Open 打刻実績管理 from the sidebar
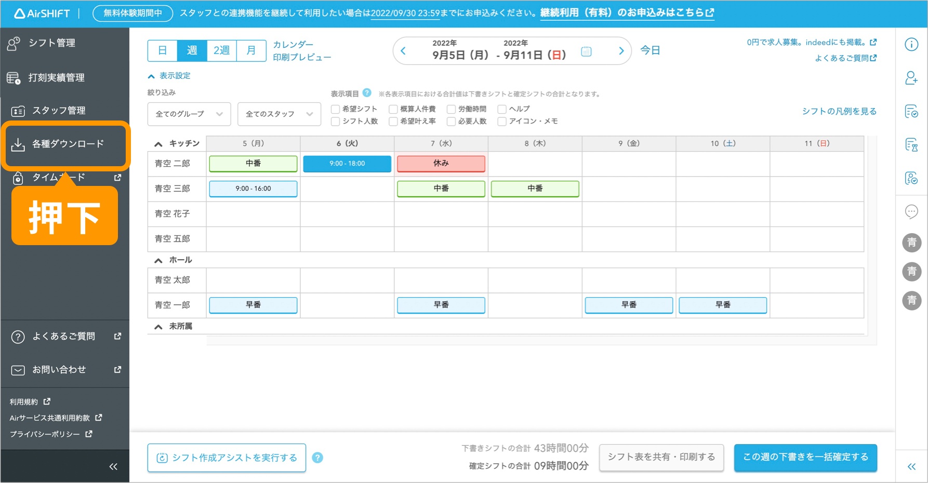Screen dimensions: 928x483 point(59,77)
